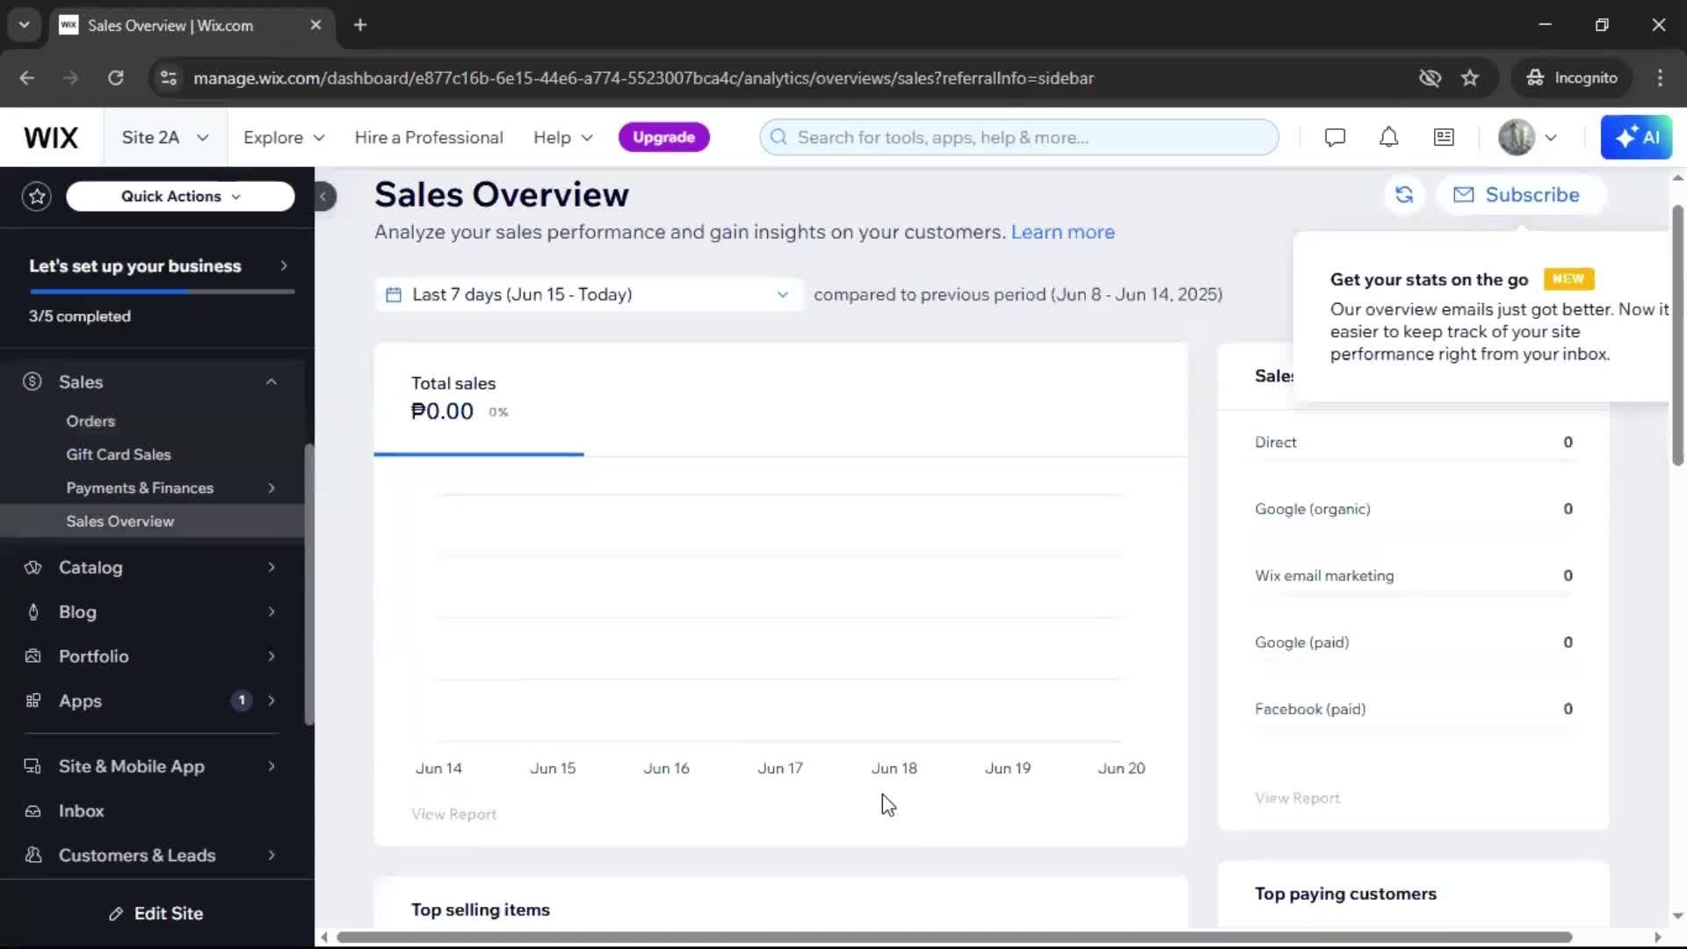
Task: Click the Incognito indicator
Action: (1572, 78)
